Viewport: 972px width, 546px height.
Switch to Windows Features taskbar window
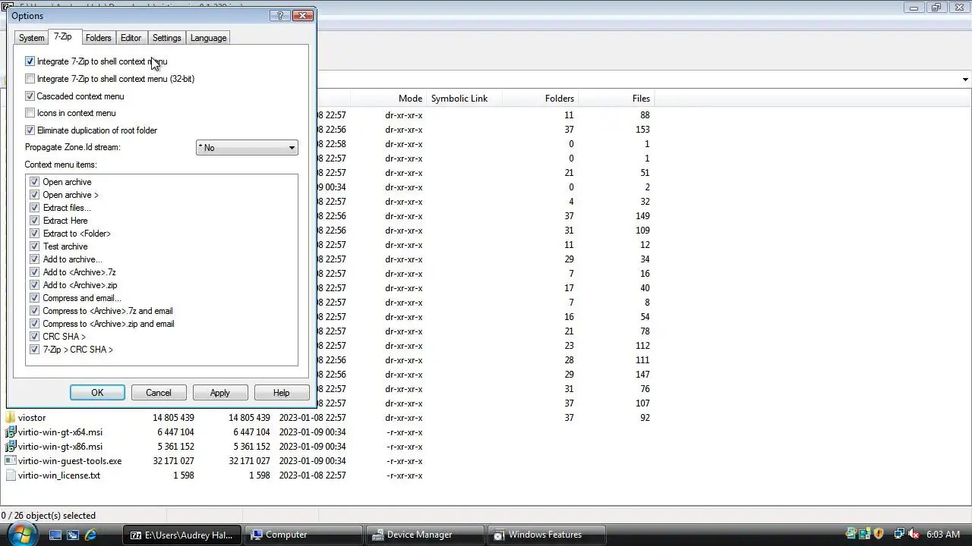pos(547,535)
